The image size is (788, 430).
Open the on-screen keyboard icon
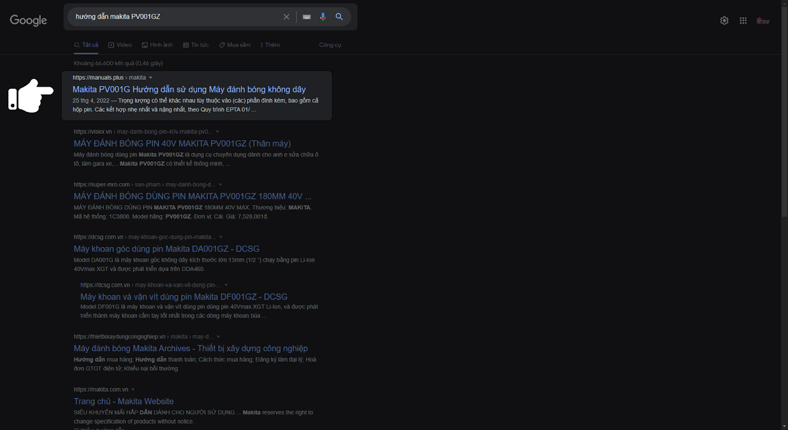(x=307, y=17)
